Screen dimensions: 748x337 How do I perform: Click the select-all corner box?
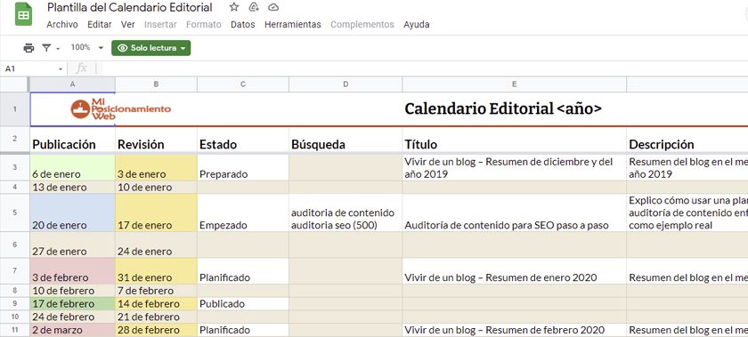pyautogui.click(x=15, y=84)
